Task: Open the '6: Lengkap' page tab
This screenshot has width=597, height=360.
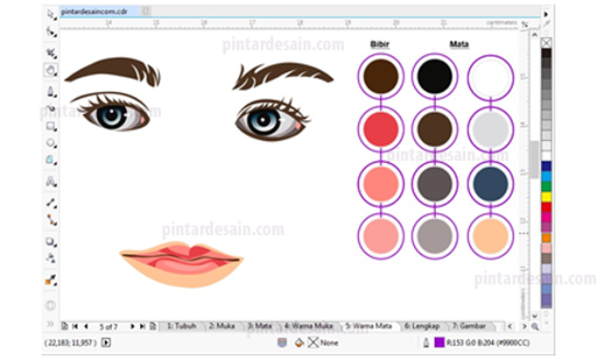Action: (422, 326)
